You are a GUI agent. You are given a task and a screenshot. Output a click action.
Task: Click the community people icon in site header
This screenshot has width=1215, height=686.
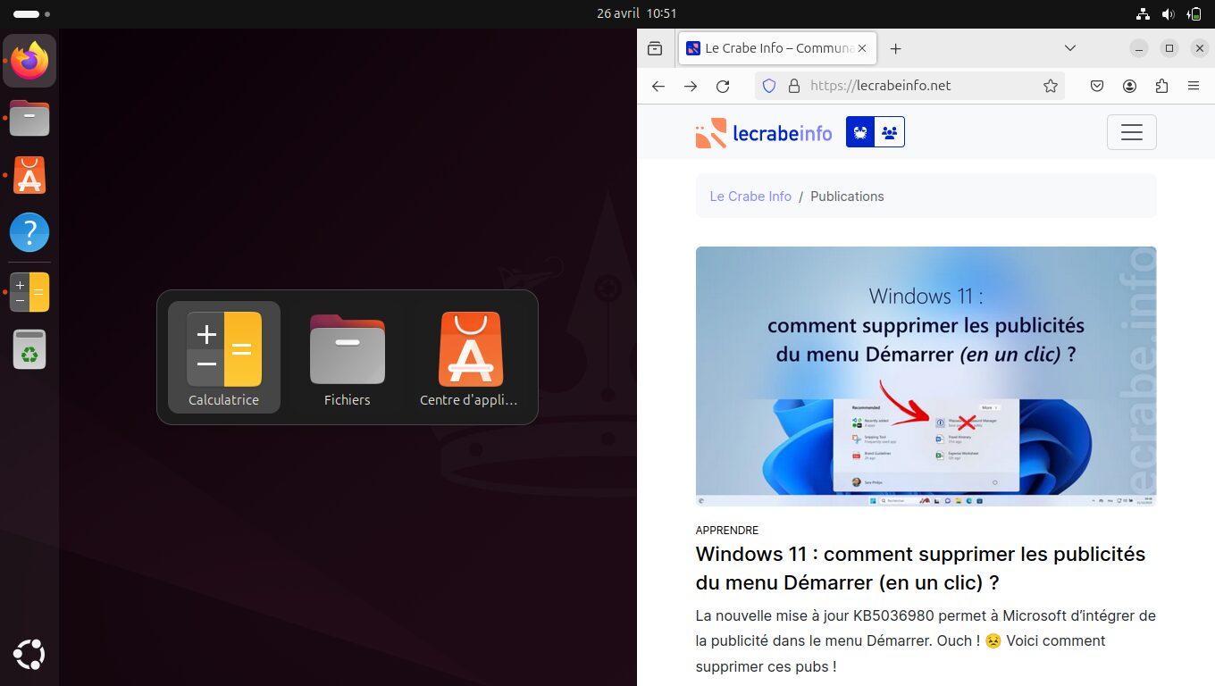(x=890, y=132)
